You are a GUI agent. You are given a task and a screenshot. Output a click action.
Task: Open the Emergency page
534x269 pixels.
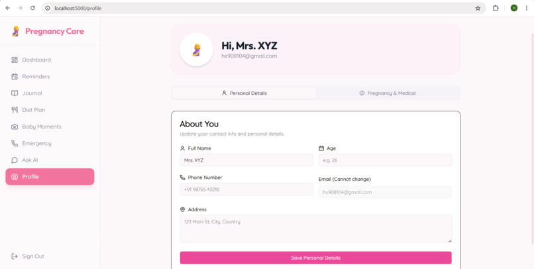coord(50,143)
